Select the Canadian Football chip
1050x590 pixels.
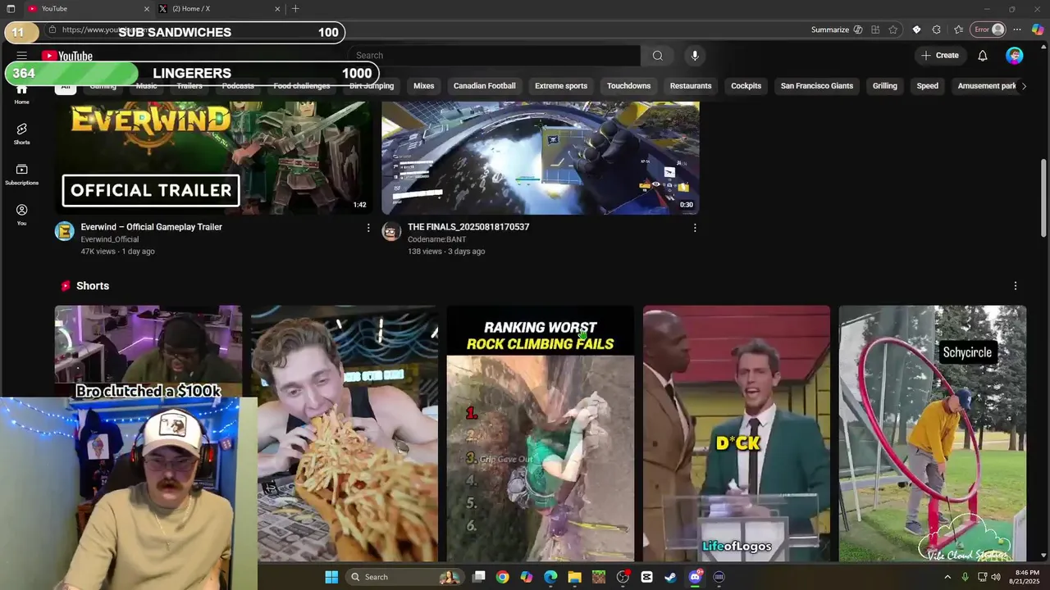click(485, 86)
